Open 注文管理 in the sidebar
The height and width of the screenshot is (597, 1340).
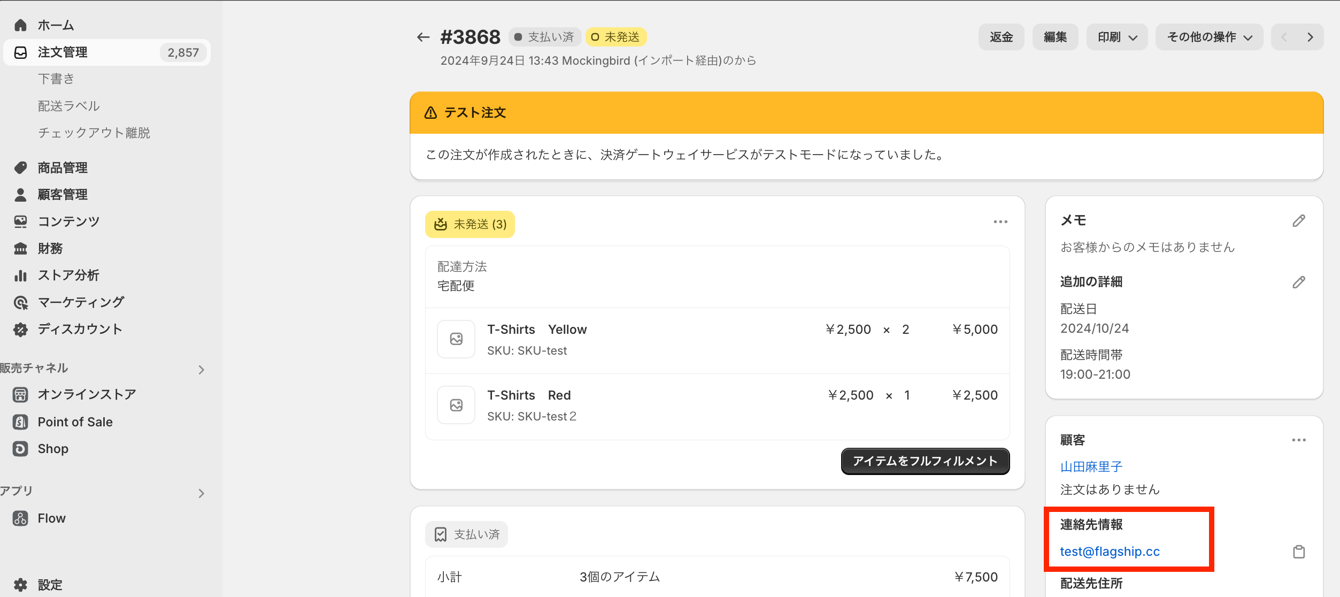[107, 52]
